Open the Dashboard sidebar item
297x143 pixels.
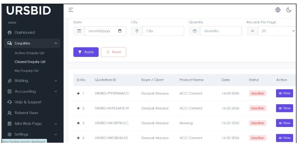tap(24, 32)
